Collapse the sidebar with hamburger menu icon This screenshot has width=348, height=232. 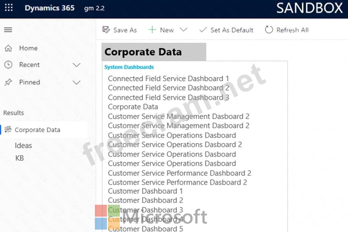8,30
